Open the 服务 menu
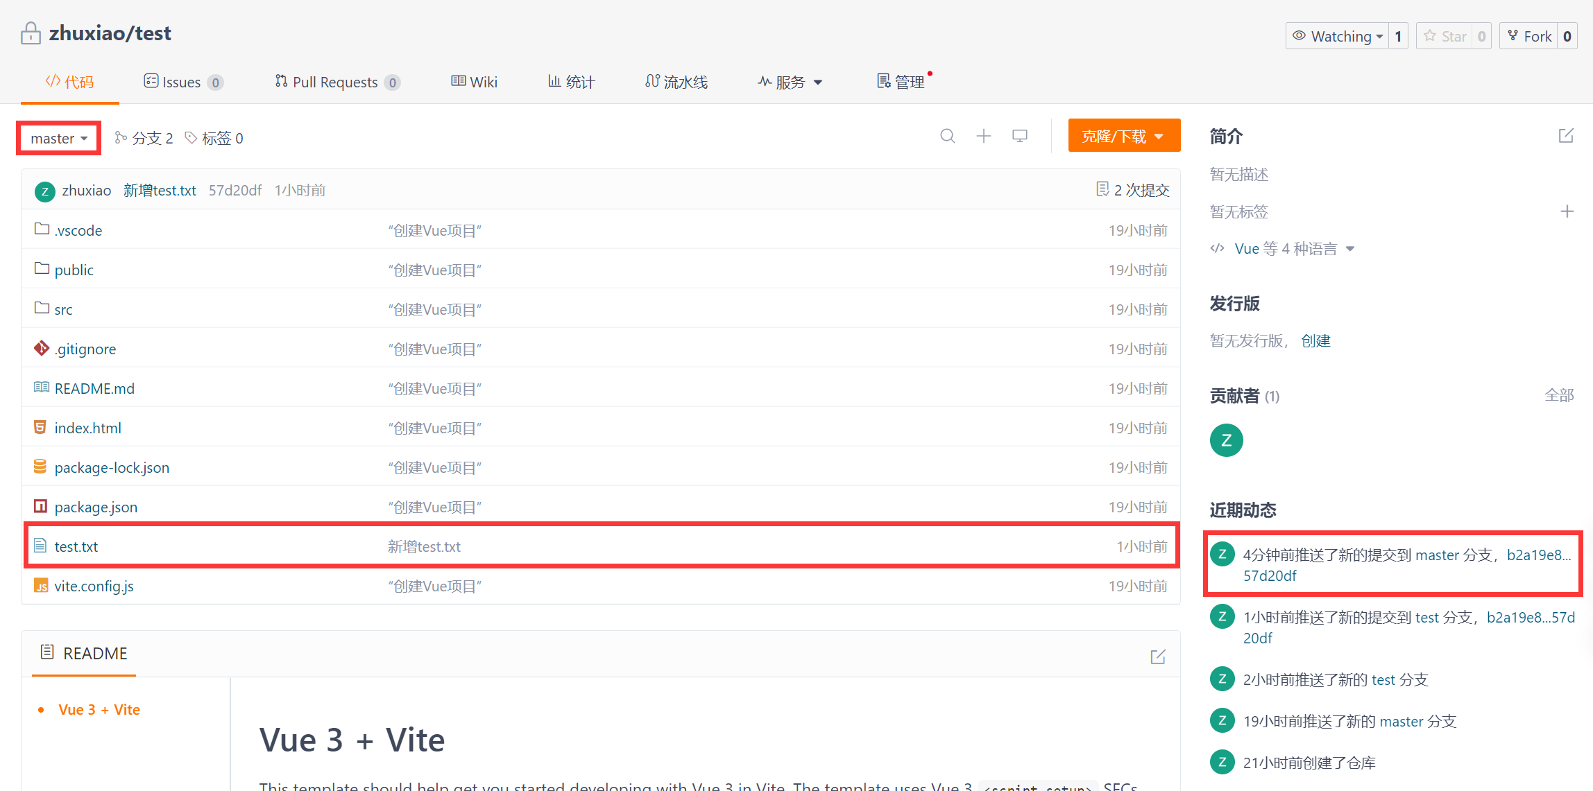1593x791 pixels. tap(790, 82)
